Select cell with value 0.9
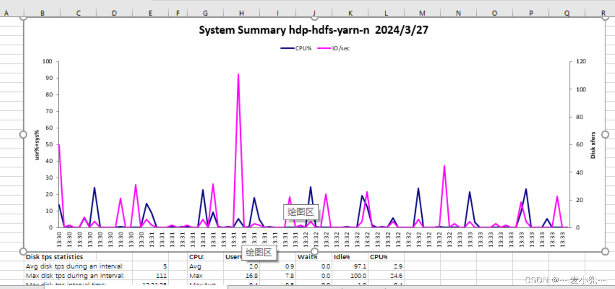 (278, 266)
